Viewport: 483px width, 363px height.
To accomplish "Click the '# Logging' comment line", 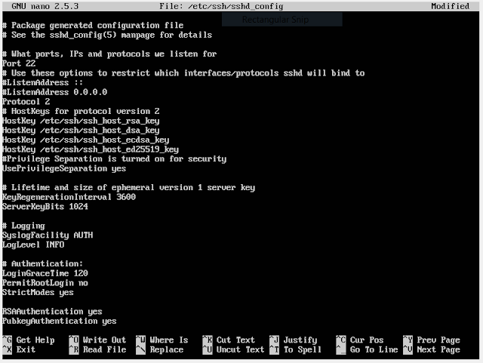I will pos(23,226).
